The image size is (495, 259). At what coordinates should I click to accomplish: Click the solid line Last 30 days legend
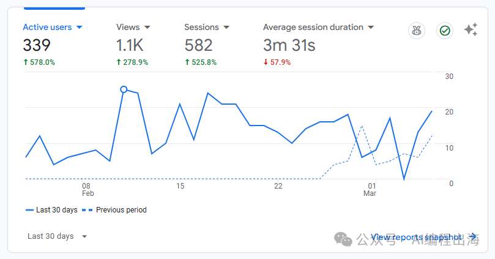tap(51, 210)
